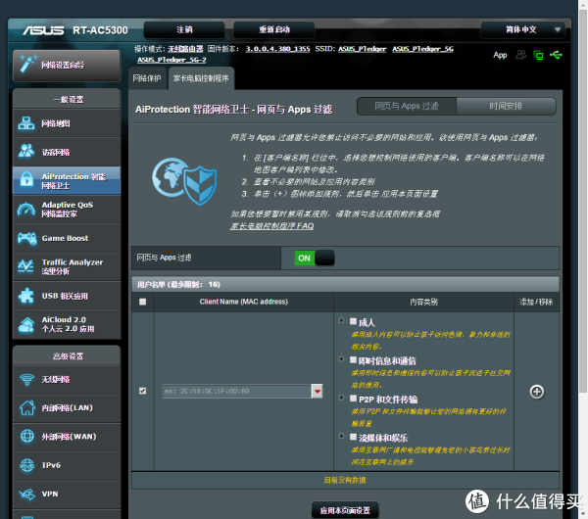588x519 pixels.
Task: Open Adaptive QoS menu item
Action: click(67, 210)
